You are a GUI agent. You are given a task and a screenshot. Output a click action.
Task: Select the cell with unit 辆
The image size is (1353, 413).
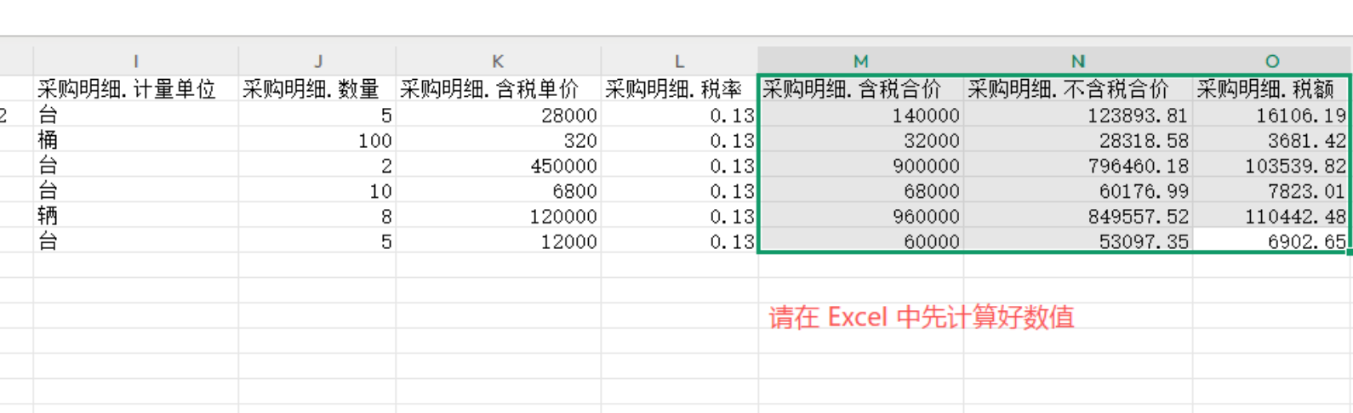[136, 217]
